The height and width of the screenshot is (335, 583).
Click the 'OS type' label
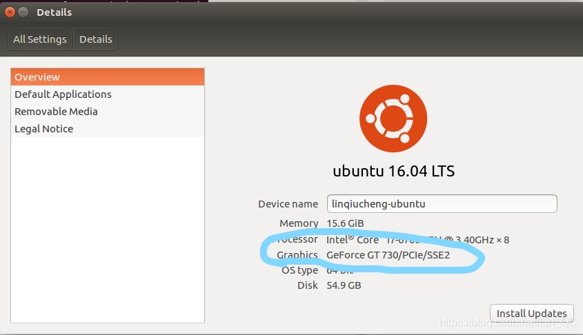299,270
